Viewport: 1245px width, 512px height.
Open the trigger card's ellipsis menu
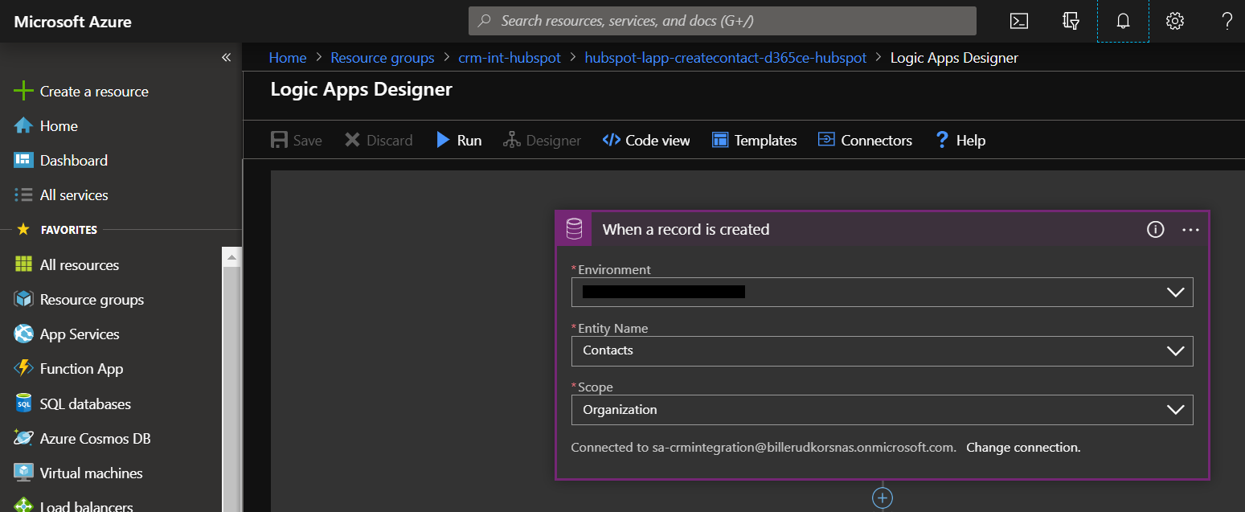(x=1190, y=230)
